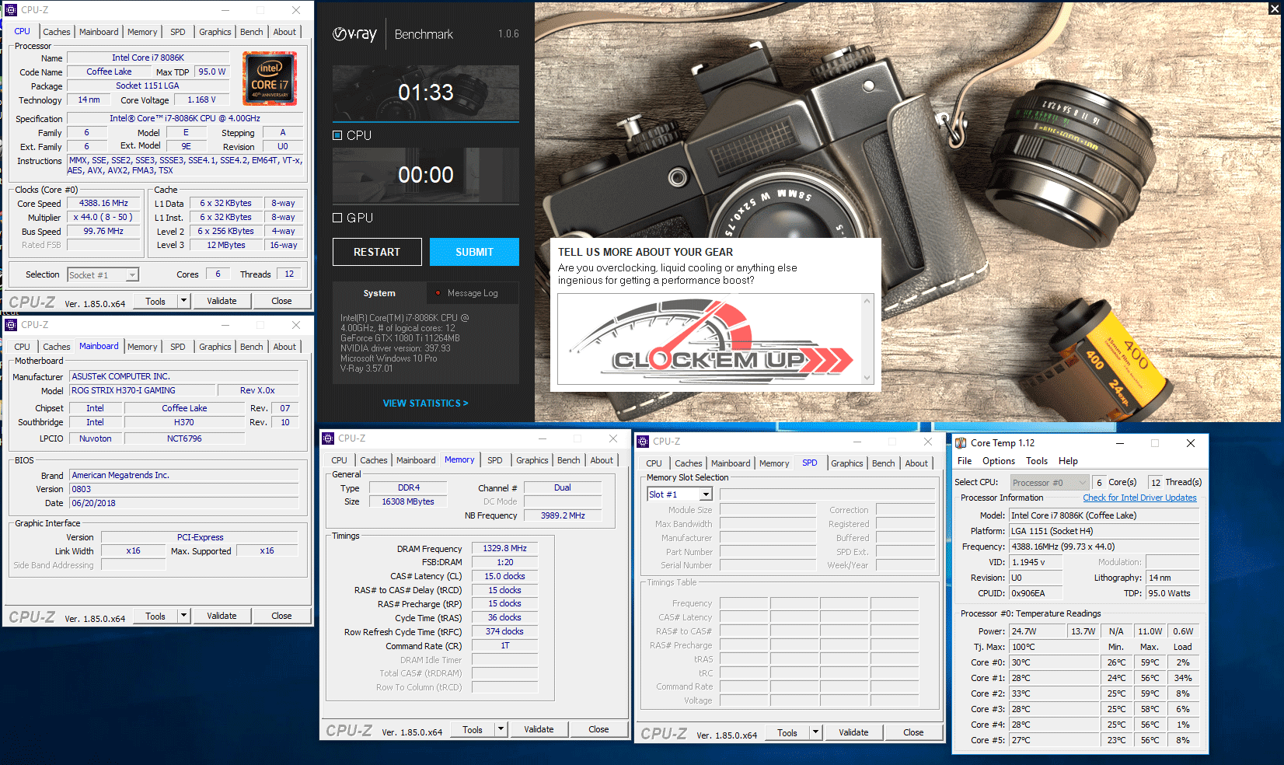Click the Check for Intel Driver Updates link
1284x765 pixels.
1139,498
